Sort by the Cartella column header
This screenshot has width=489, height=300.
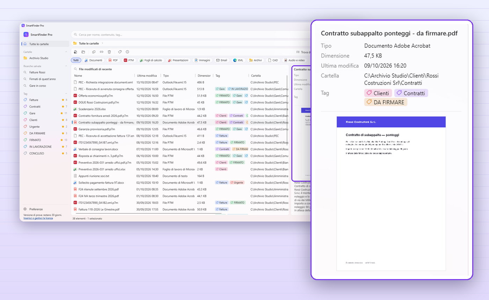[269, 75]
